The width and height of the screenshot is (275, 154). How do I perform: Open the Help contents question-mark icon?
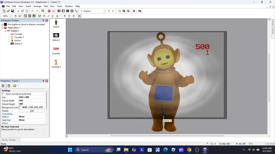click(42, 11)
